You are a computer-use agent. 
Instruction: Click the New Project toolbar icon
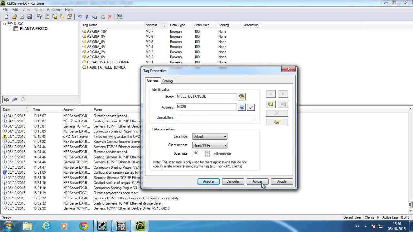(x=7, y=16)
